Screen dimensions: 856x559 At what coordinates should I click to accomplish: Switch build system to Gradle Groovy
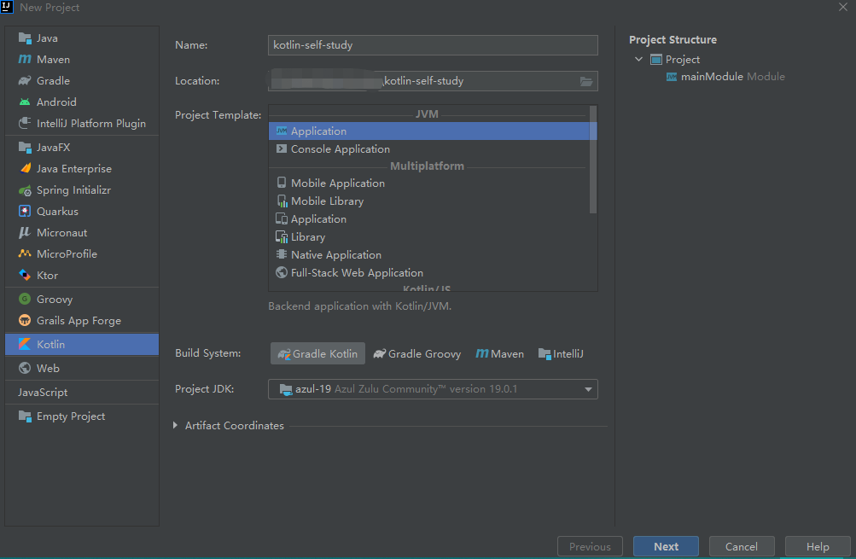pyautogui.click(x=417, y=353)
